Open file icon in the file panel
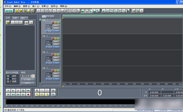This screenshot has height=112, width=183. point(8,23)
